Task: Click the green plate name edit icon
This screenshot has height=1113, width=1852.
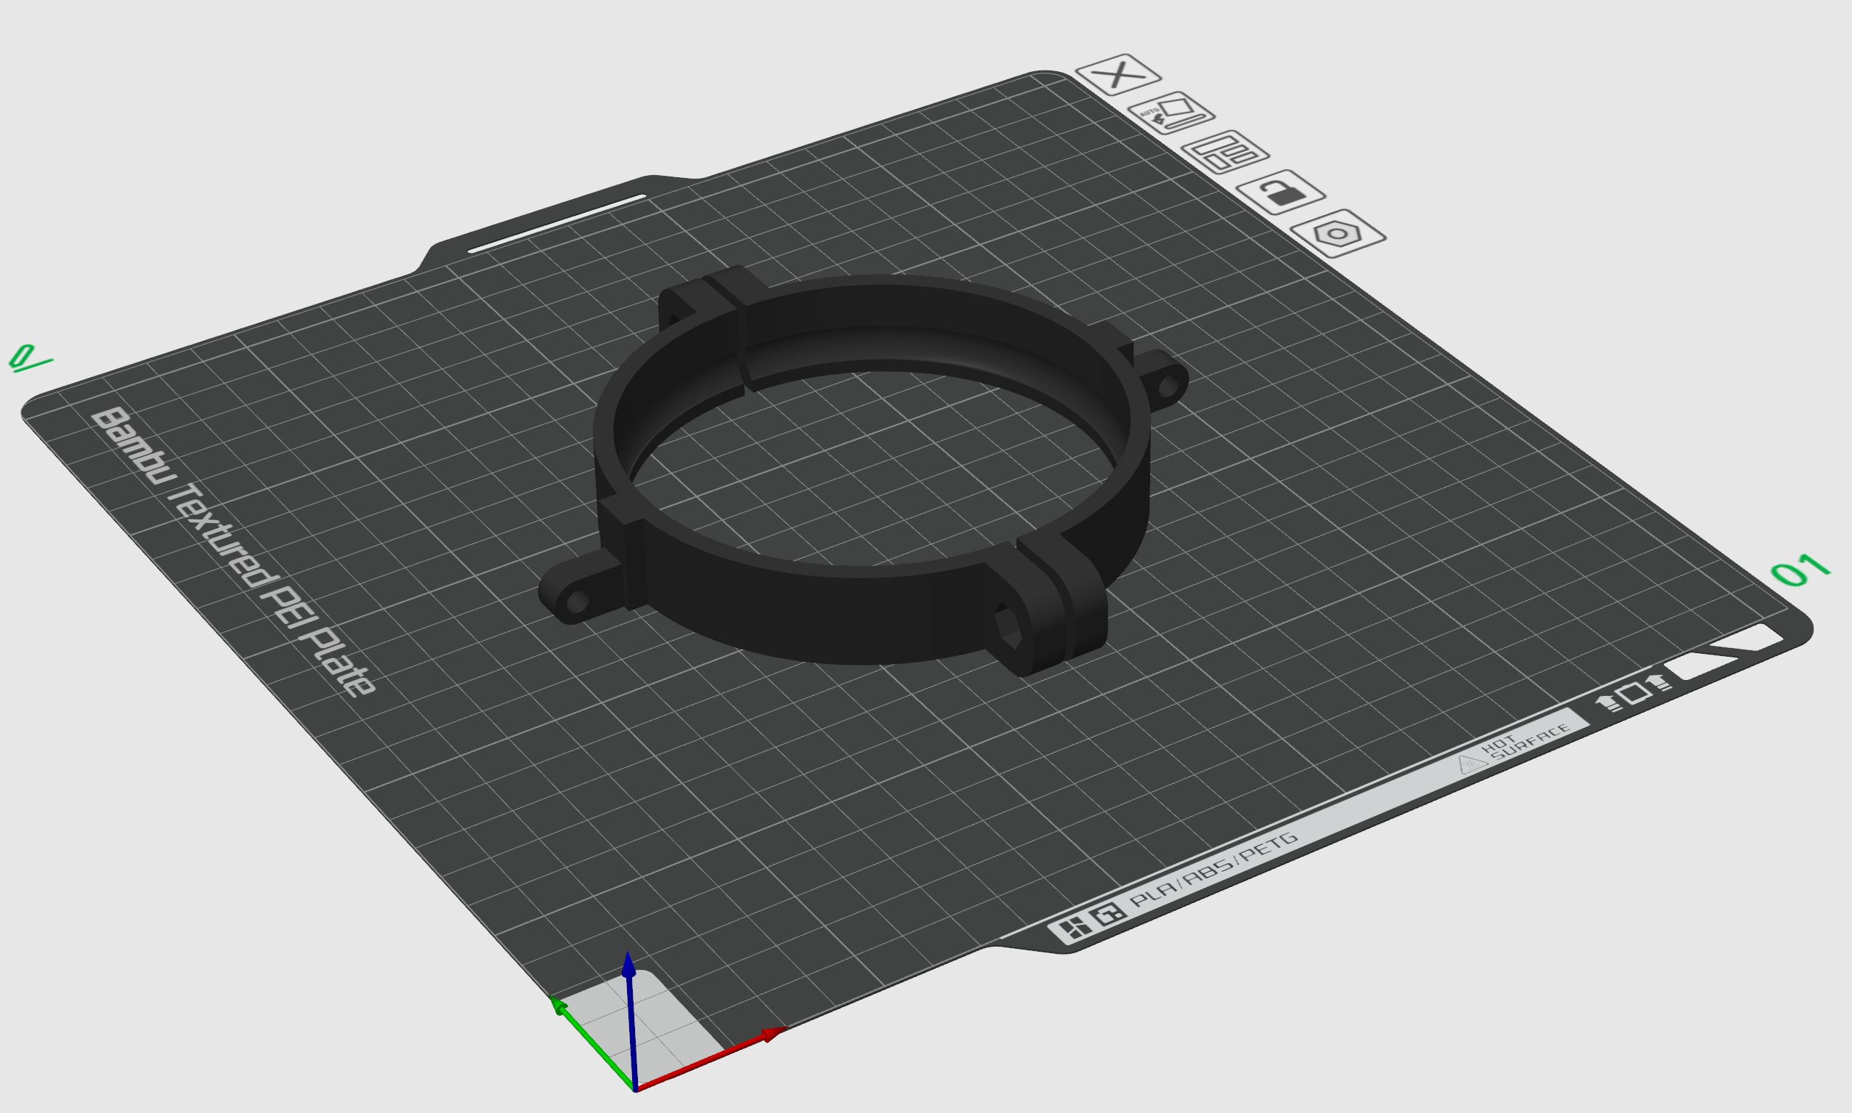Action: coord(27,357)
